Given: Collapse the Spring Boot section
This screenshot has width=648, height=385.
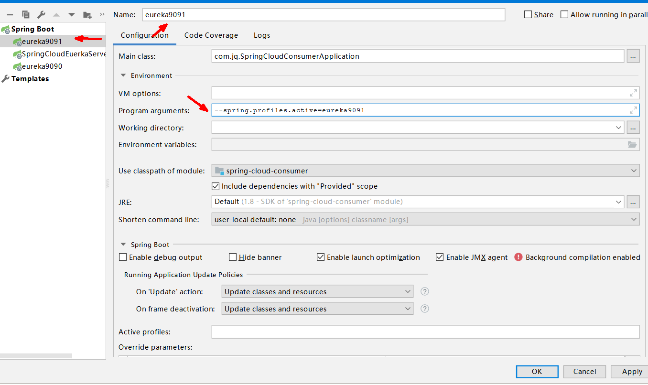Looking at the screenshot, I should point(123,245).
